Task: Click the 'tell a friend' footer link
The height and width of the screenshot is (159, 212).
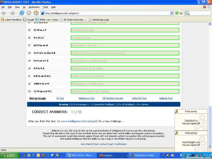Action: [x=86, y=144]
